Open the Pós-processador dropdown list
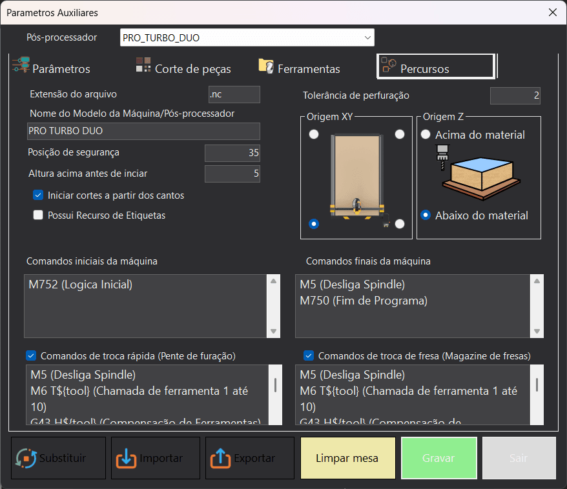 247,37
